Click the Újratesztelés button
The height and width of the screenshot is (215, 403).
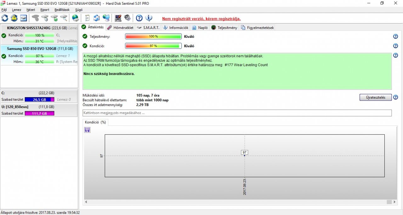376,97
